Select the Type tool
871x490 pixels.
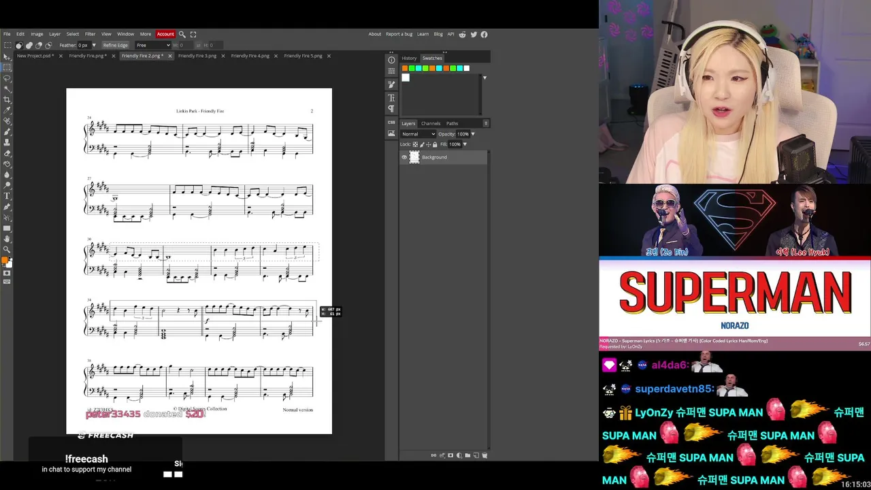pos(7,196)
